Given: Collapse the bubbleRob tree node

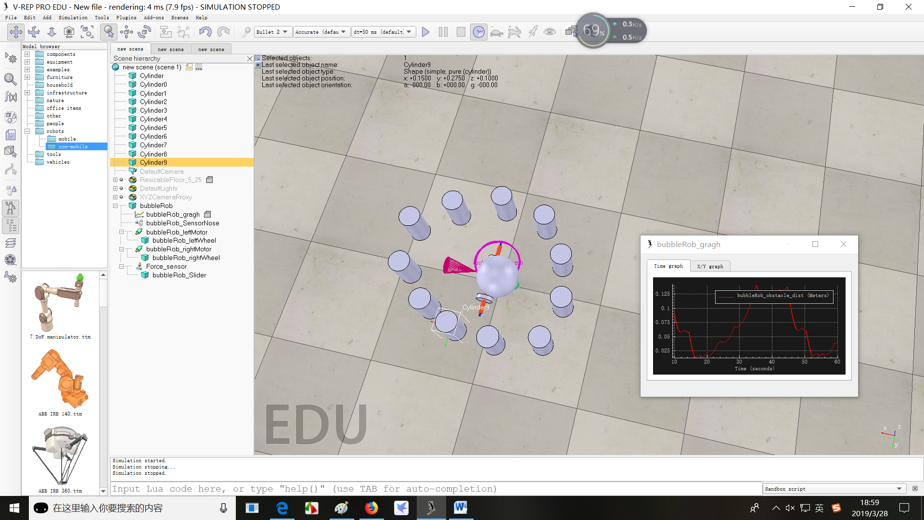Looking at the screenshot, I should pos(115,206).
